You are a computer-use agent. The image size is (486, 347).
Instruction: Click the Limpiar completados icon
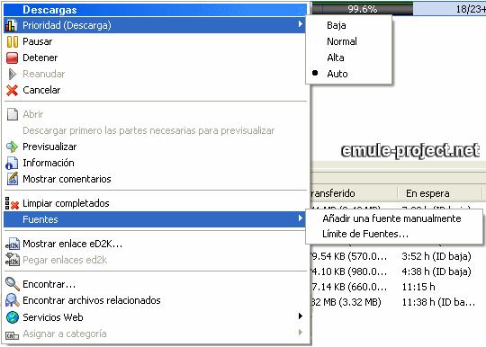(x=12, y=203)
